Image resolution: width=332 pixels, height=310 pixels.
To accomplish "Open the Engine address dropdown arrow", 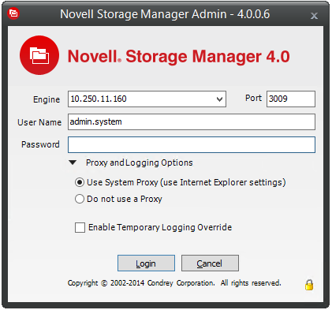I will (x=219, y=99).
